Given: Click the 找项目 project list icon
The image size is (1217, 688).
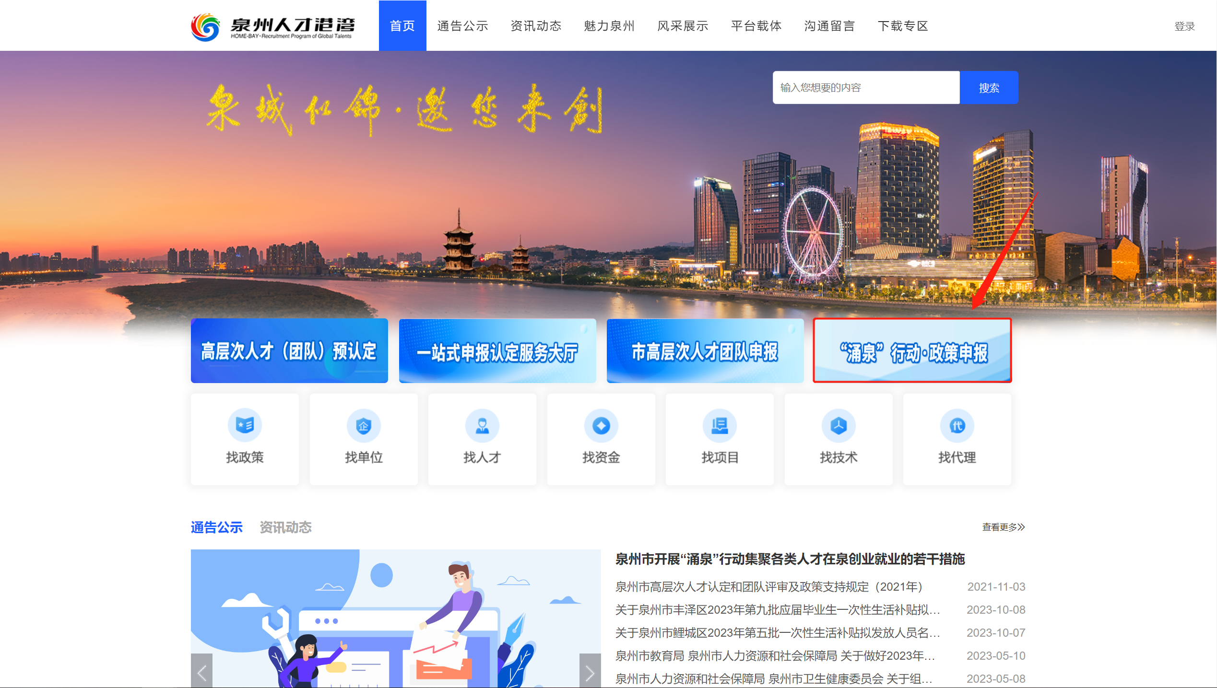Looking at the screenshot, I should pyautogui.click(x=720, y=425).
